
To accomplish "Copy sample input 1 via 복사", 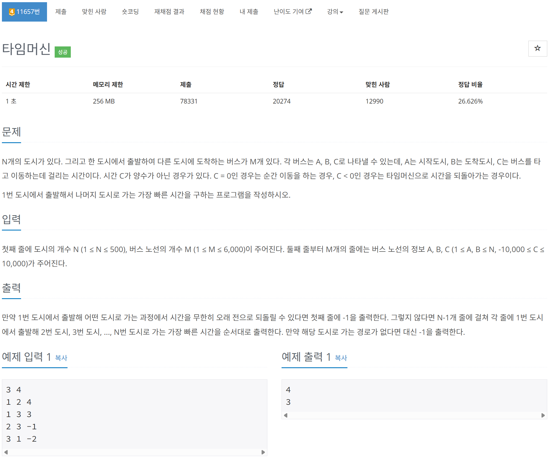I will click(61, 358).
